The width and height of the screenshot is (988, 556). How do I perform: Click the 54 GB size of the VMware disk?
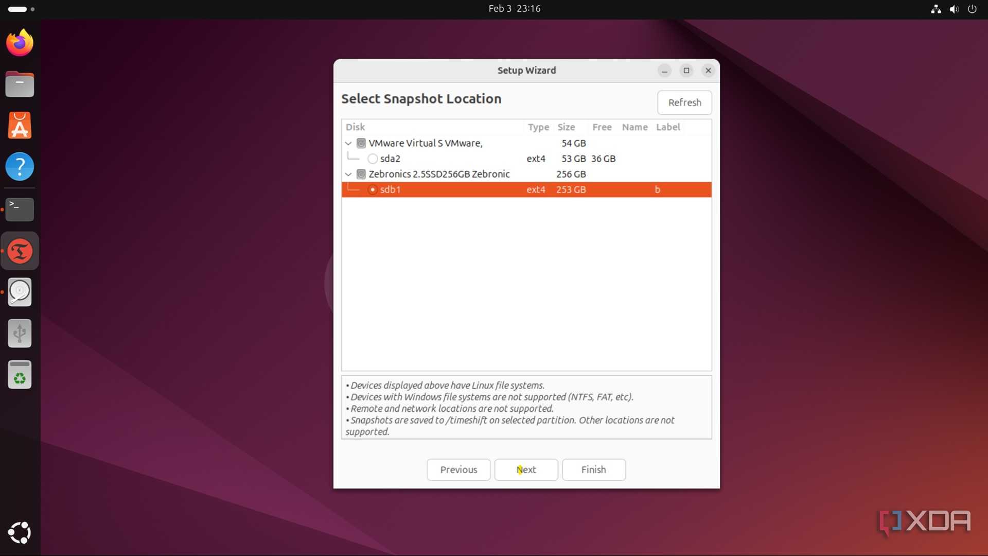coord(573,143)
